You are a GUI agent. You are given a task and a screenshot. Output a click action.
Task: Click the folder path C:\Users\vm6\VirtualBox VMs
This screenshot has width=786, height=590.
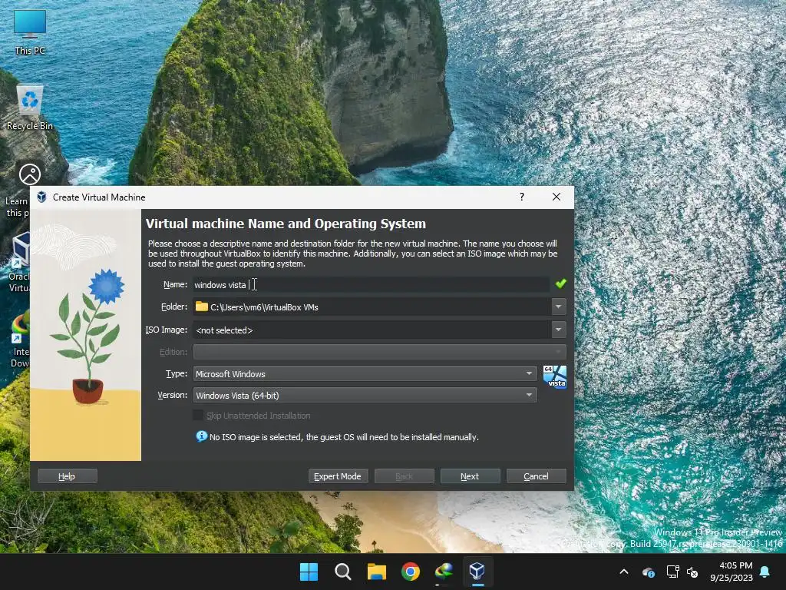click(264, 307)
